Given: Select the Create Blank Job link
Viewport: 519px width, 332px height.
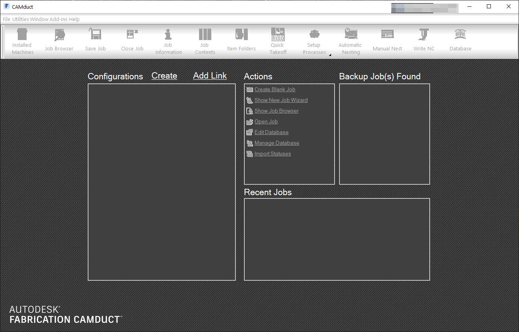Looking at the screenshot, I should pyautogui.click(x=275, y=90).
